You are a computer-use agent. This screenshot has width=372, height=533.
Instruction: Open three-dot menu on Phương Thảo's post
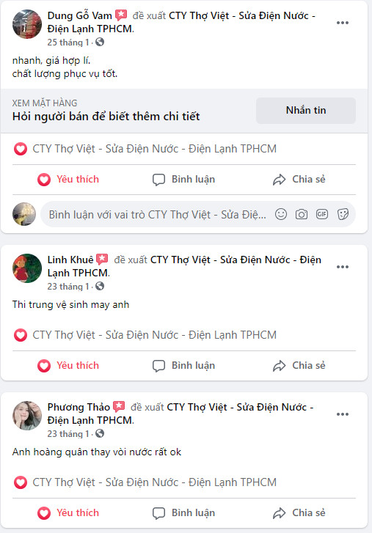click(x=343, y=414)
